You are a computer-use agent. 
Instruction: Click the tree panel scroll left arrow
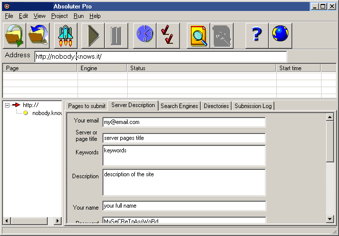(6, 221)
